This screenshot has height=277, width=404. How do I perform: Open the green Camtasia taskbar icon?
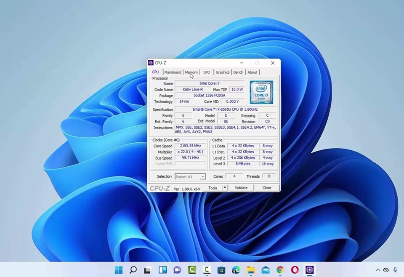[192, 270]
